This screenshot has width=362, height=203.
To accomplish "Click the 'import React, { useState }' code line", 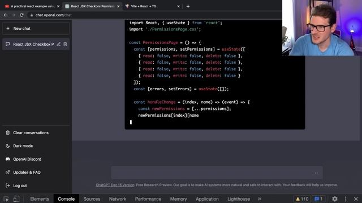I will (176, 23).
